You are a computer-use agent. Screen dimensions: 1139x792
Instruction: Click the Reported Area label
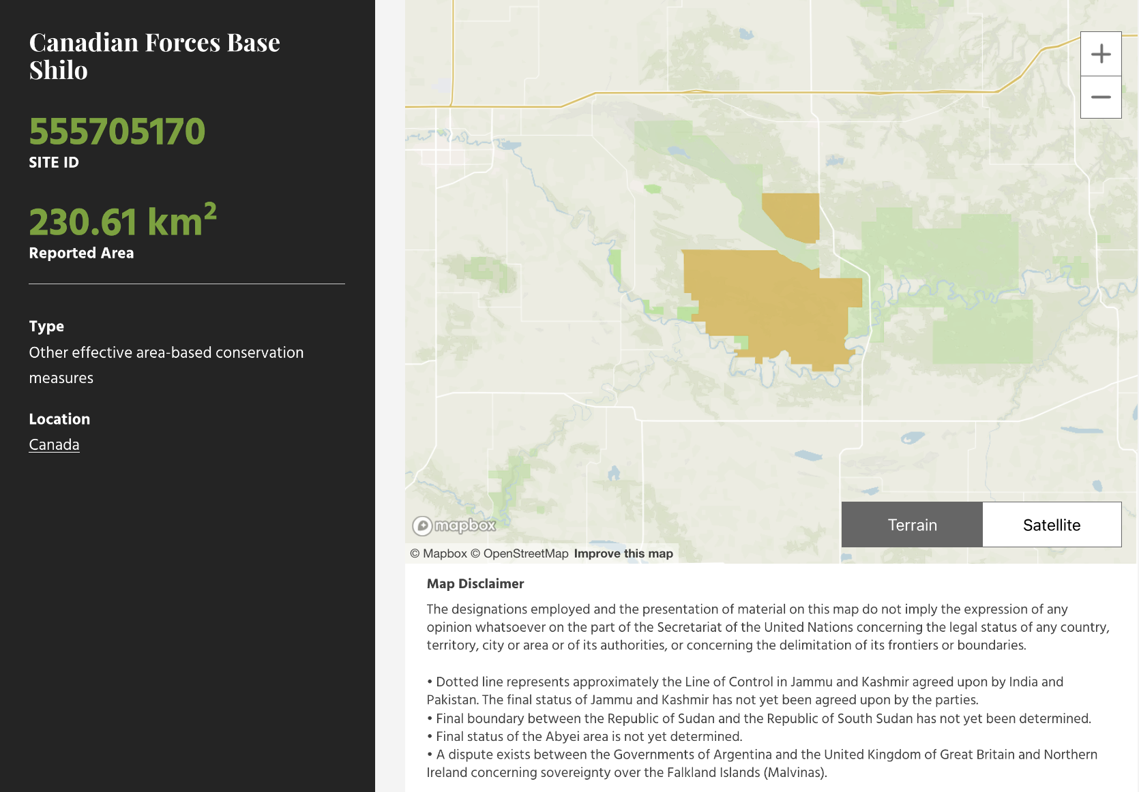click(81, 253)
